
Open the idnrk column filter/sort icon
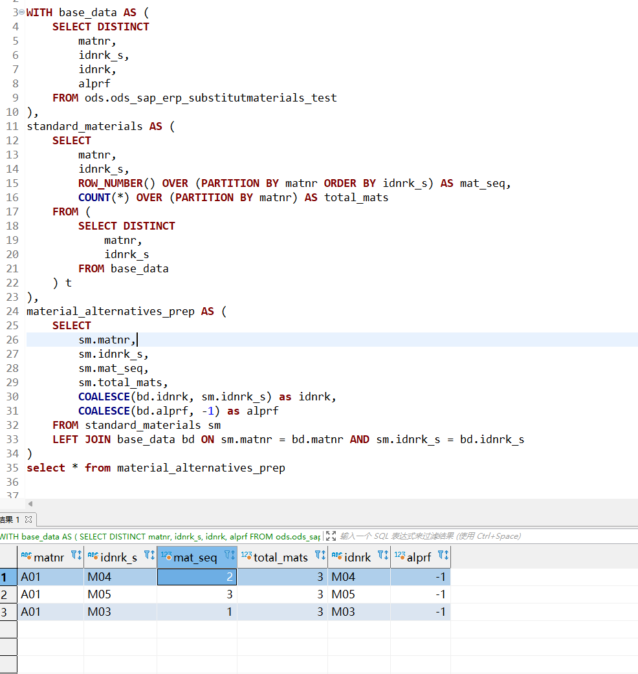tap(382, 556)
